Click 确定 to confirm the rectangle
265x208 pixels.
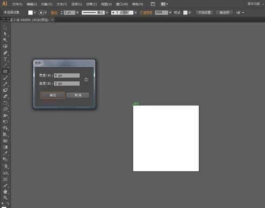pyautogui.click(x=53, y=95)
